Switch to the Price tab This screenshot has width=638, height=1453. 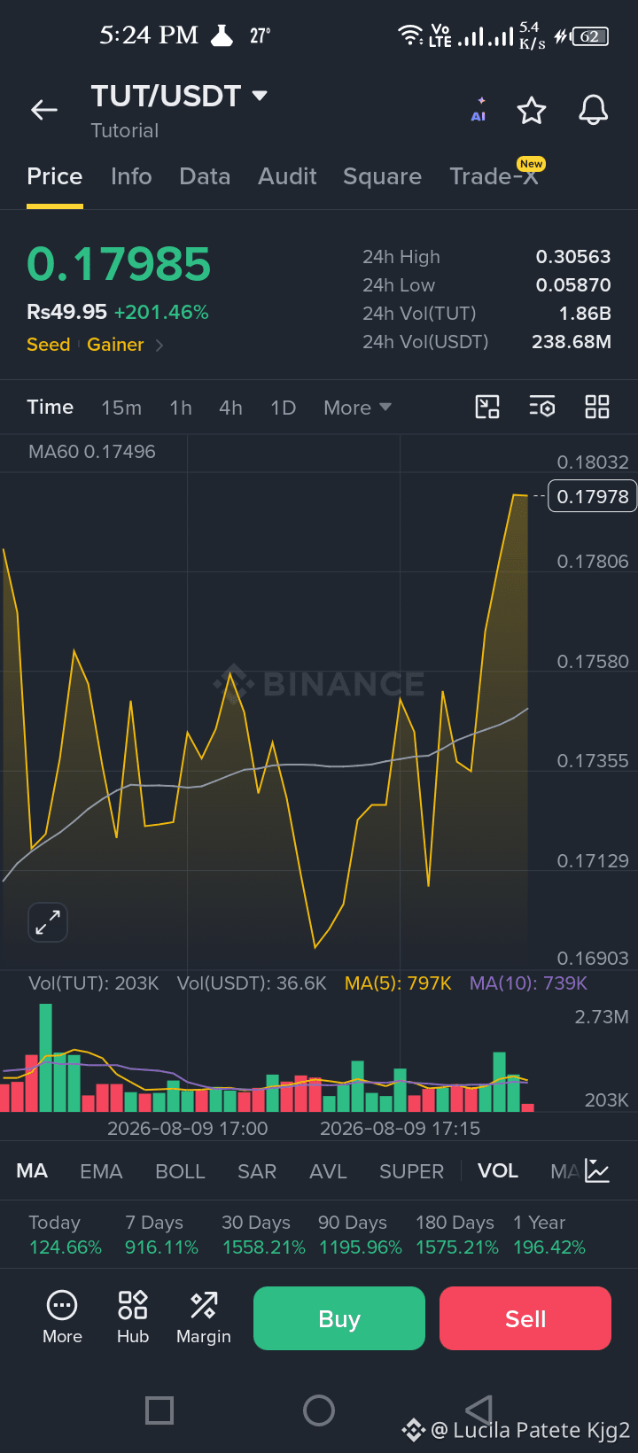pos(55,176)
